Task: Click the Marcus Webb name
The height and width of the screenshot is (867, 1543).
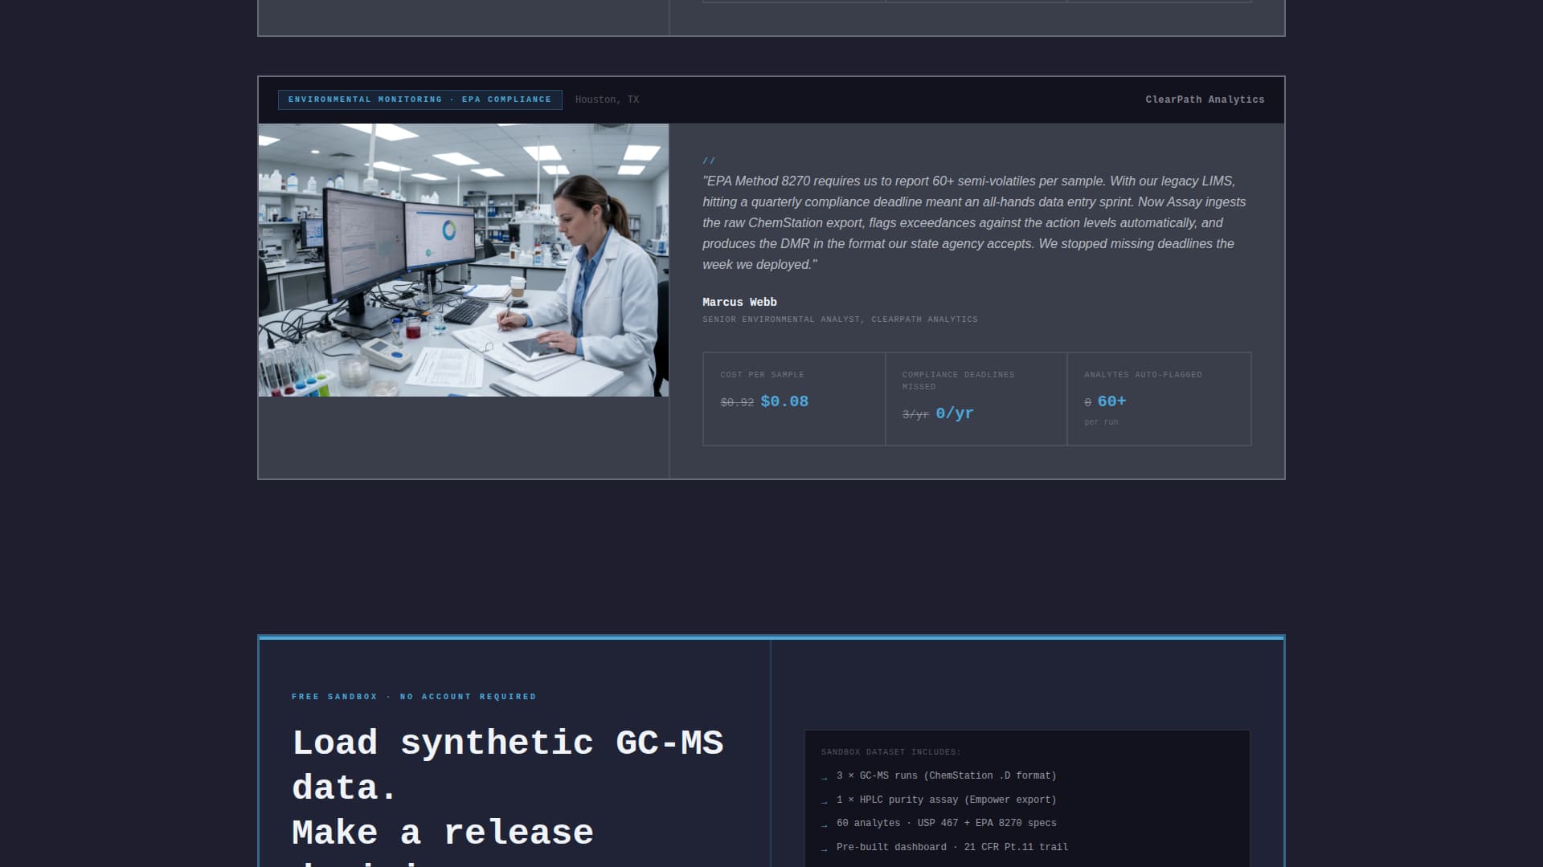Action: (x=739, y=302)
